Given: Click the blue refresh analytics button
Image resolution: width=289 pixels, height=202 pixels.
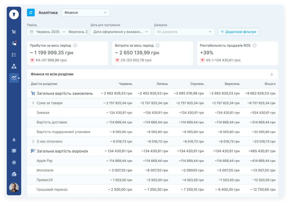Looking at the screenshot, I should tap(31, 12).
